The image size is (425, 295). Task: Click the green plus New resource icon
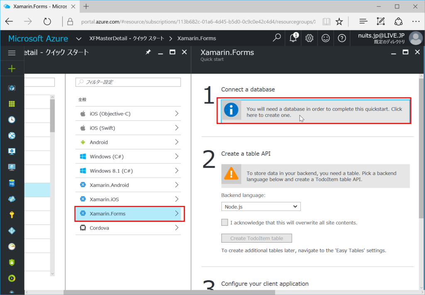coord(12,69)
